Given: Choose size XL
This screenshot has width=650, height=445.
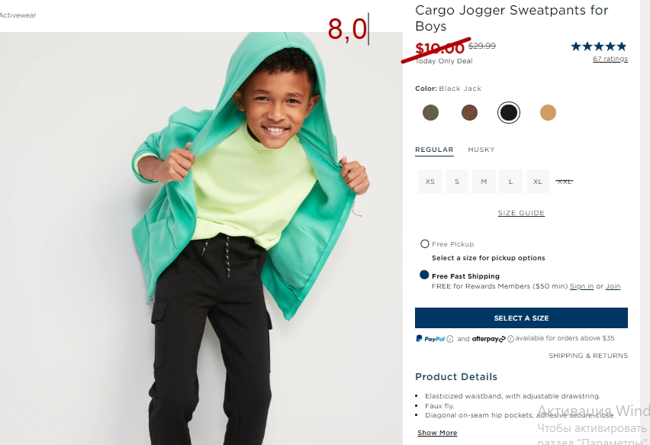Looking at the screenshot, I should click(538, 181).
